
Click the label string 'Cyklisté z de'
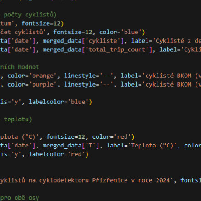(x=177, y=41)
